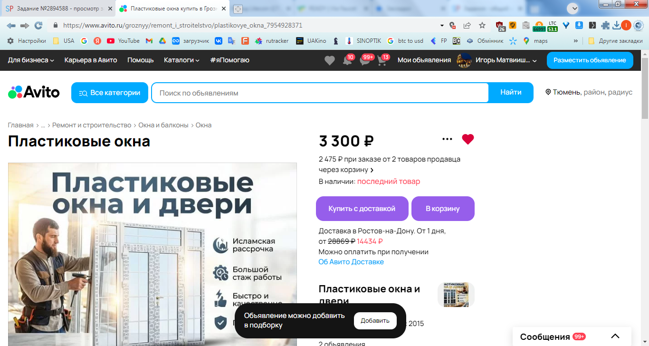Open the LTC price extension icon
Image resolution: width=649 pixels, height=346 pixels.
[552, 26]
